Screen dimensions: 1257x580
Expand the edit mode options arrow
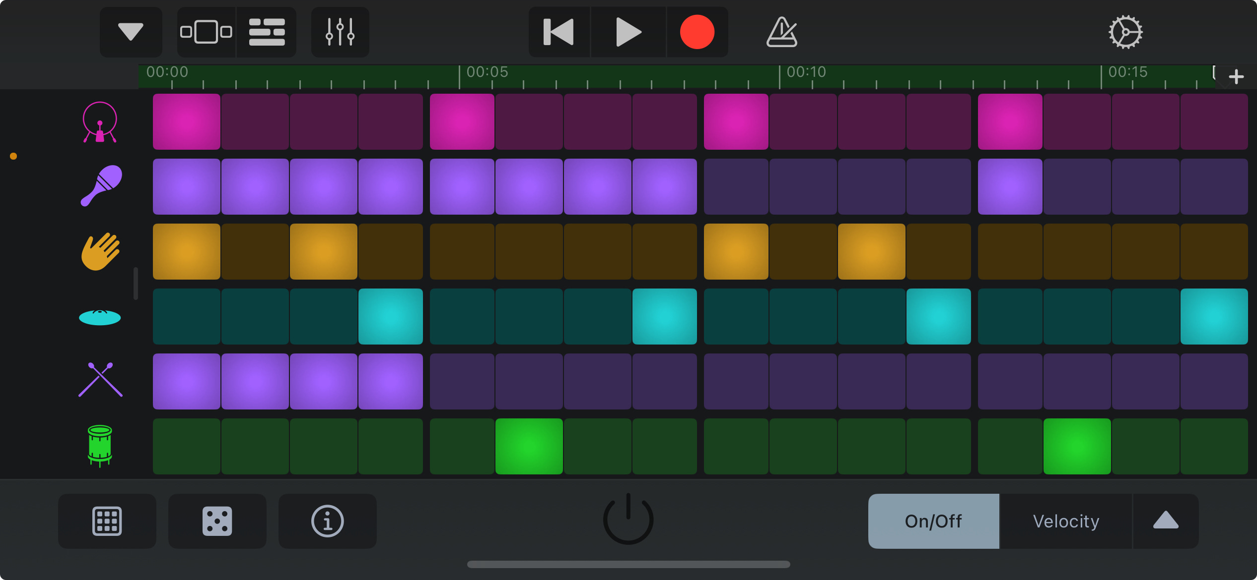pos(1165,521)
